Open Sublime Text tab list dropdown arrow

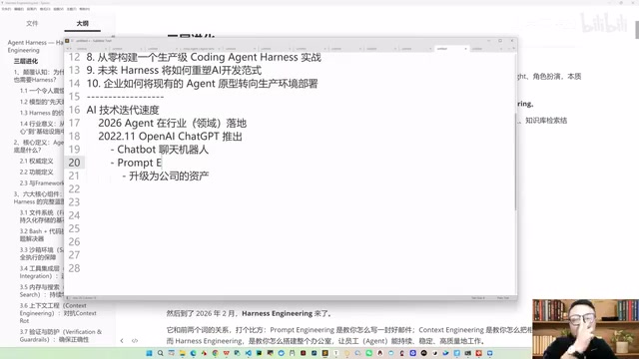click(513, 49)
